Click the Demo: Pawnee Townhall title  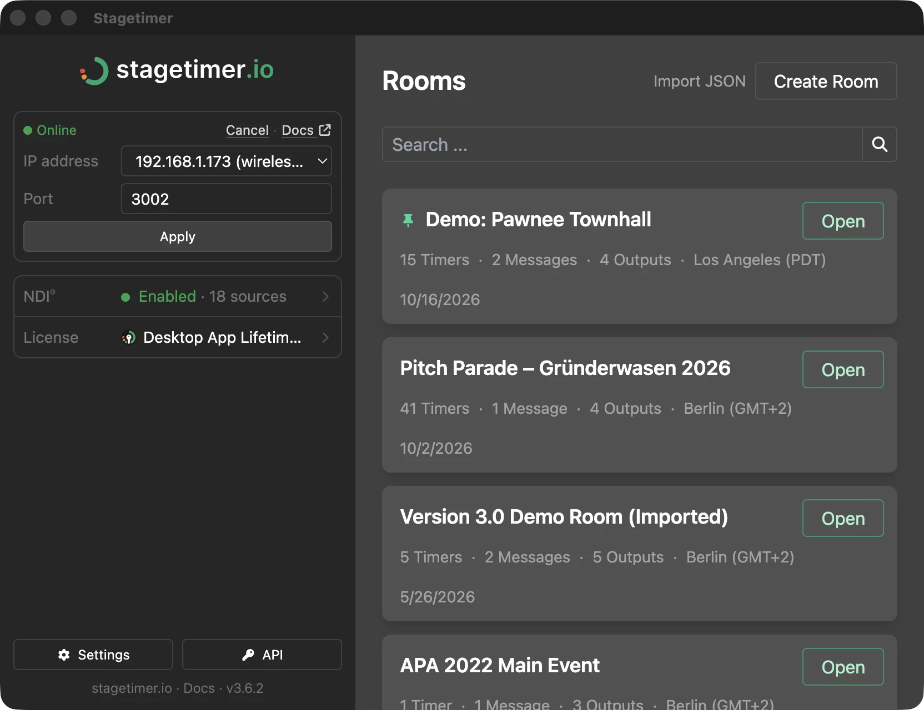tap(538, 220)
